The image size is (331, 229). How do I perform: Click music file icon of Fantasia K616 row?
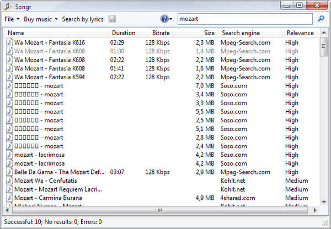point(9,42)
